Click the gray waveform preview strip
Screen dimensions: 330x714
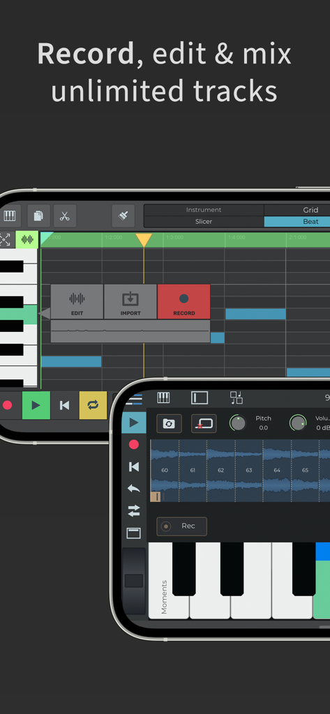[x=130, y=331]
